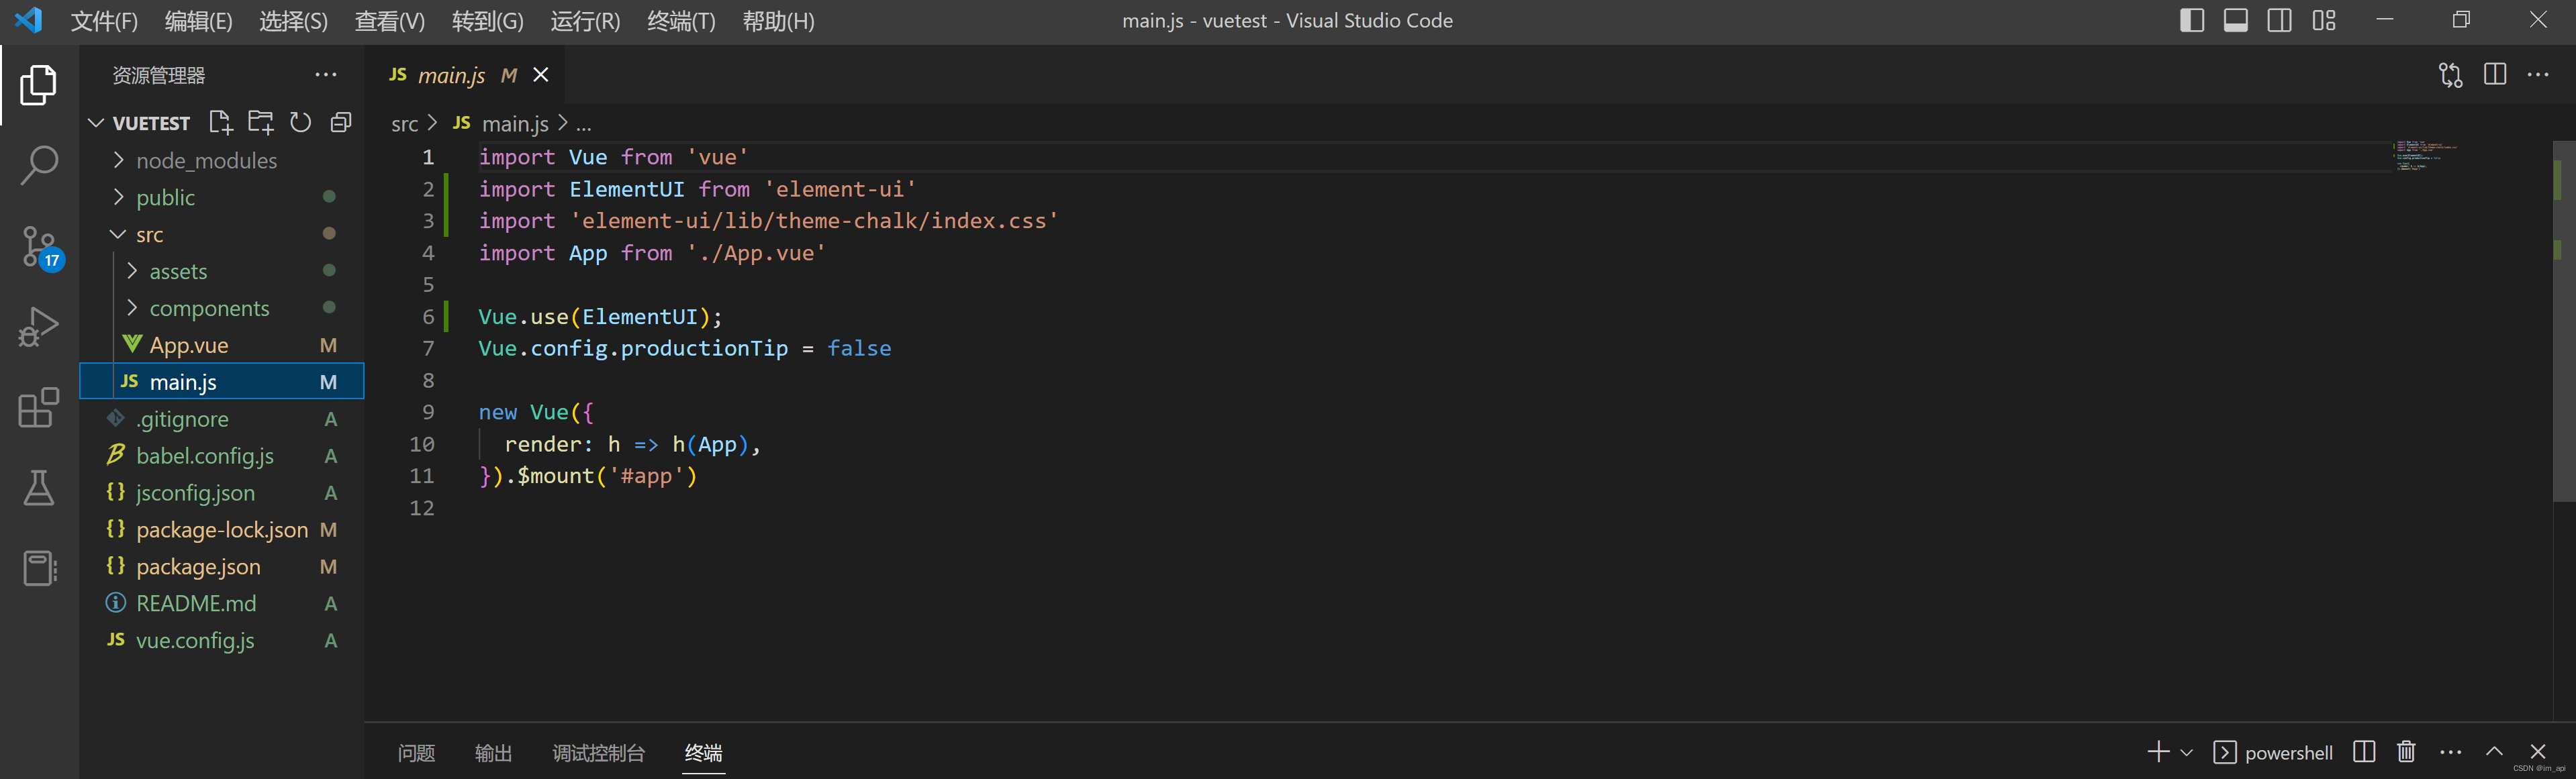Click New File icon in VUETEST header
The image size is (2576, 779).
pyautogui.click(x=220, y=123)
